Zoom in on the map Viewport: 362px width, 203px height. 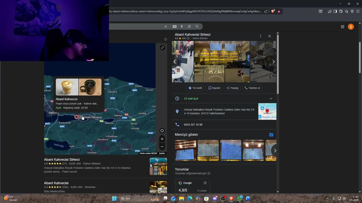click(162, 139)
